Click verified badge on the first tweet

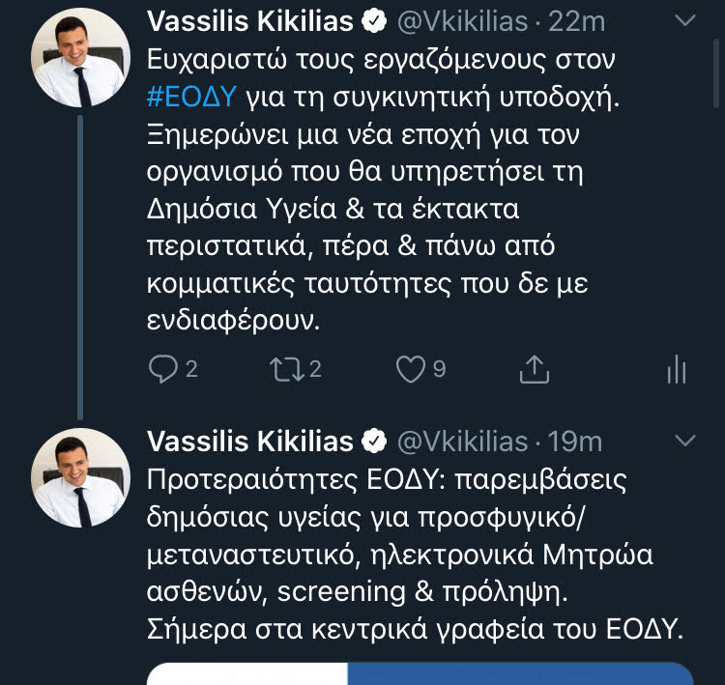(x=374, y=21)
